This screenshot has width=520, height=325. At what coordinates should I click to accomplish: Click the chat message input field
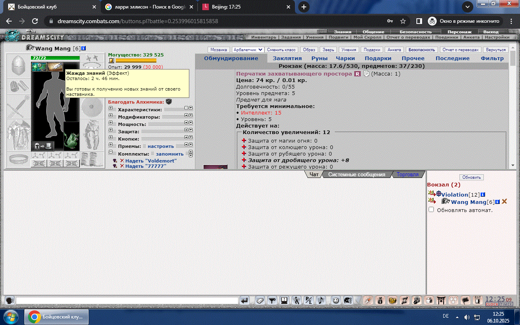click(x=127, y=301)
